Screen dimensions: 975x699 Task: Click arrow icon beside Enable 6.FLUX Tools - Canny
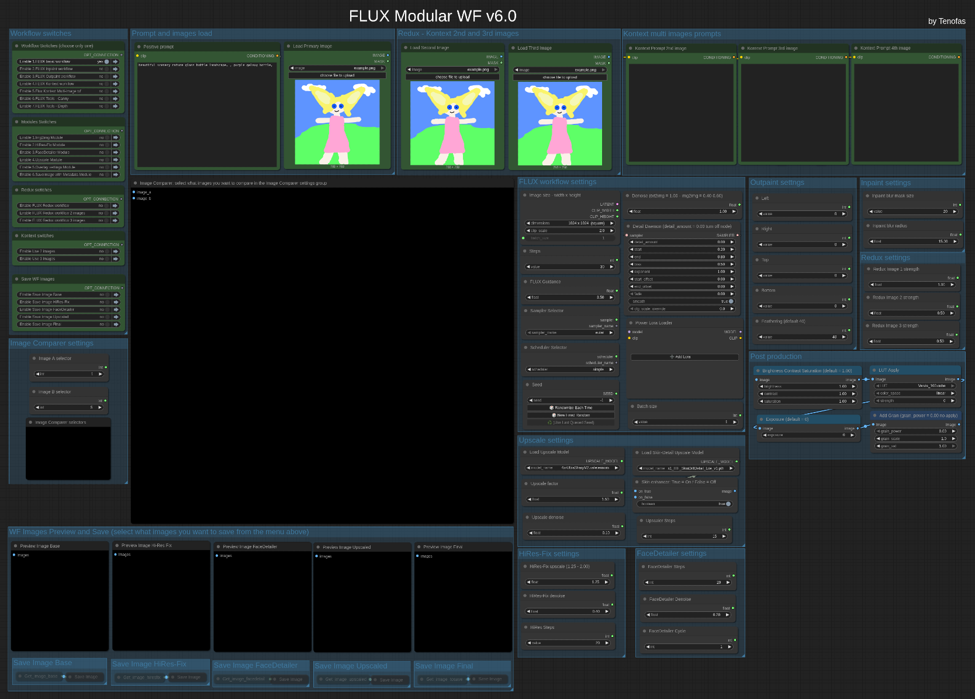(115, 99)
